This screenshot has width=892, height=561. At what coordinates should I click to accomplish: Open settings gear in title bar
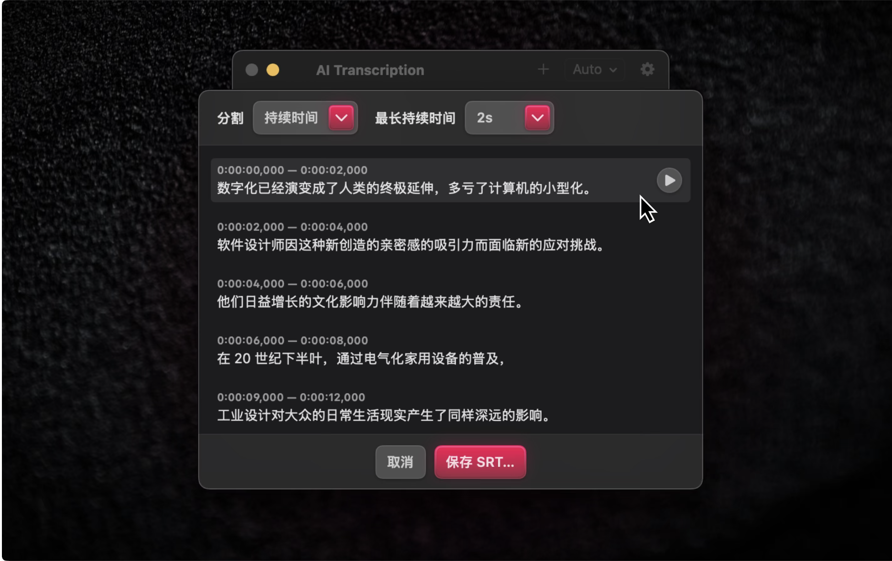(647, 70)
